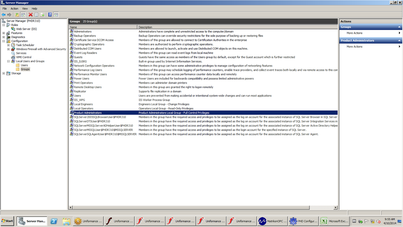This screenshot has height=227, width=403.
Task: Click the network status warning icon in tray
Action: tap(372, 221)
